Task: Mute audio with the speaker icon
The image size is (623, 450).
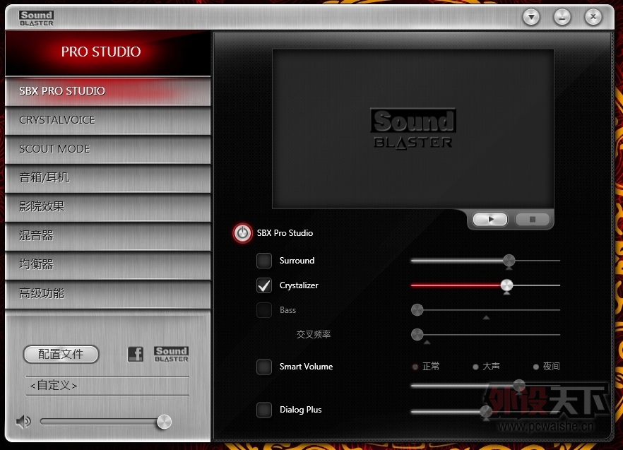Action: click(x=23, y=422)
